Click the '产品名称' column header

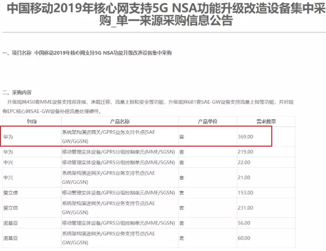(x=120, y=121)
